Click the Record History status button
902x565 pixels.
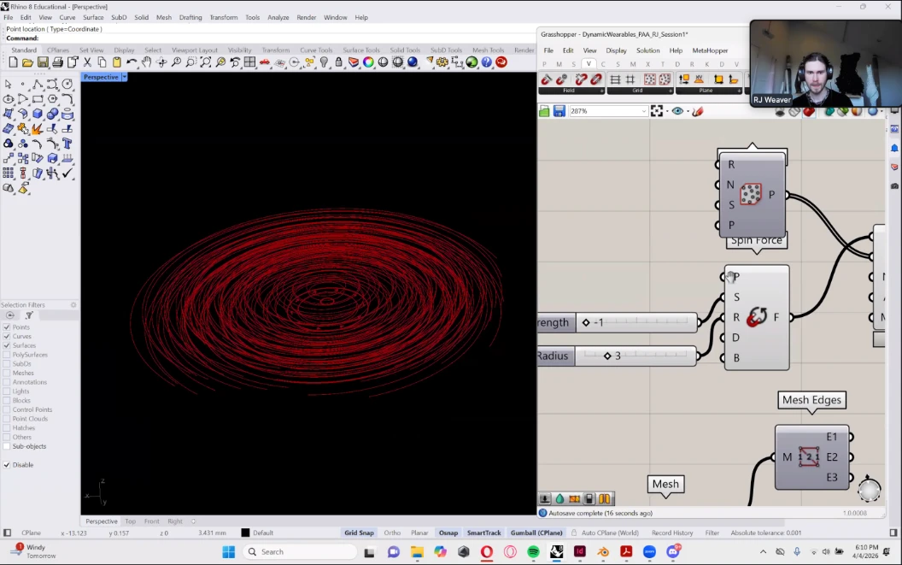[672, 533]
